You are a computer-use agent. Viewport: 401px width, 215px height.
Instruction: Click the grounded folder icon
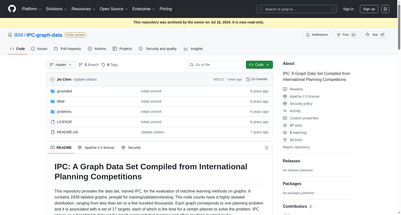tap(53, 91)
